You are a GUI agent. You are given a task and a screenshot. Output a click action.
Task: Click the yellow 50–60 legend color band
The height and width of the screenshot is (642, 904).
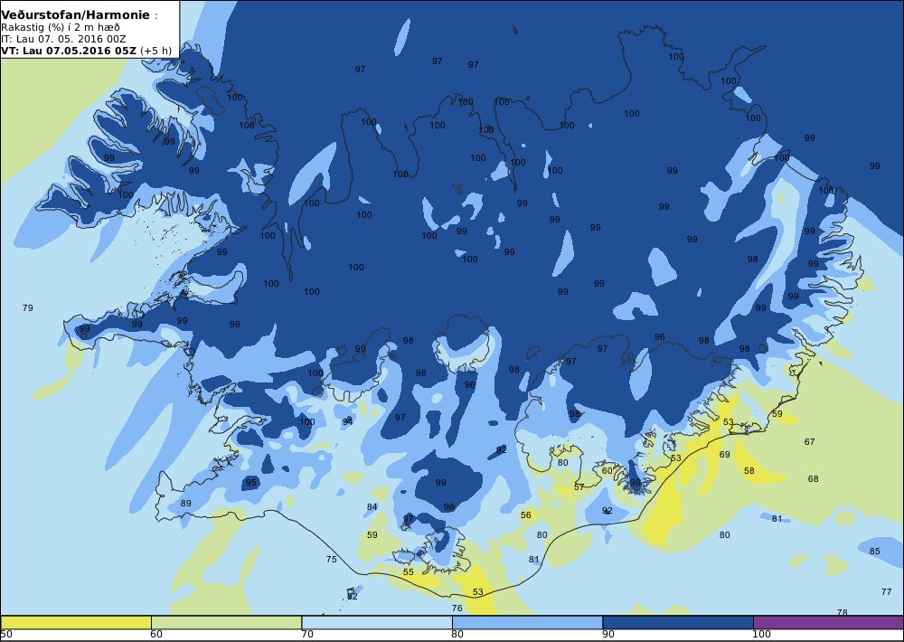tap(76, 622)
